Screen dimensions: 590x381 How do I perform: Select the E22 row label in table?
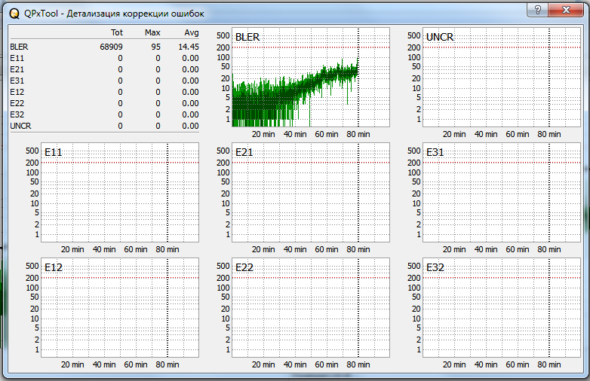click(x=17, y=103)
